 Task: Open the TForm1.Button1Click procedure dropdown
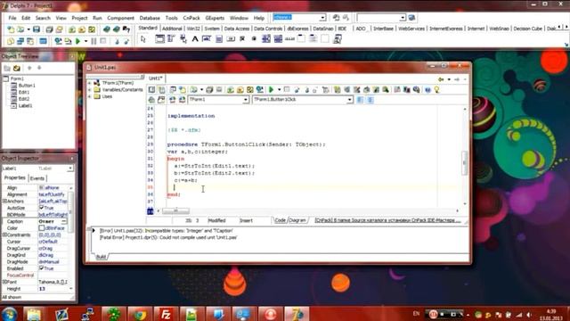coord(349,100)
